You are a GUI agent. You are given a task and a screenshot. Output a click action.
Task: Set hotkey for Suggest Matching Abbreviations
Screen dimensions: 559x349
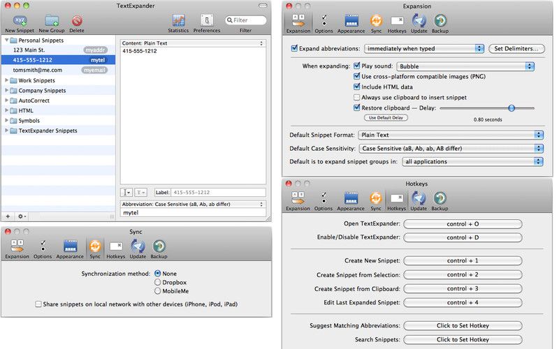point(463,325)
